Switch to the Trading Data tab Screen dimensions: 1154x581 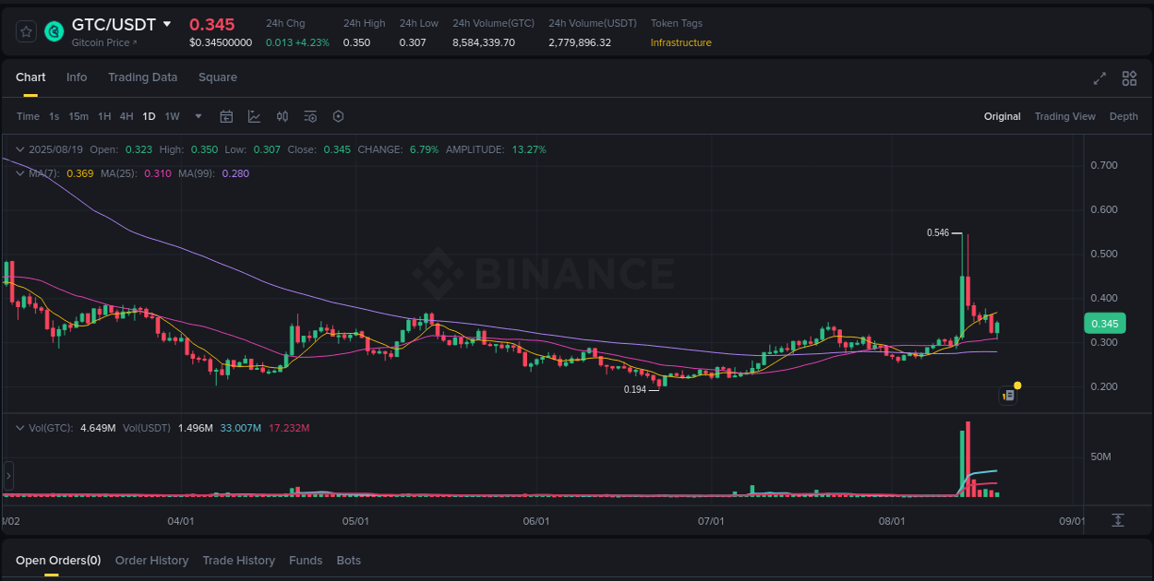coord(142,77)
